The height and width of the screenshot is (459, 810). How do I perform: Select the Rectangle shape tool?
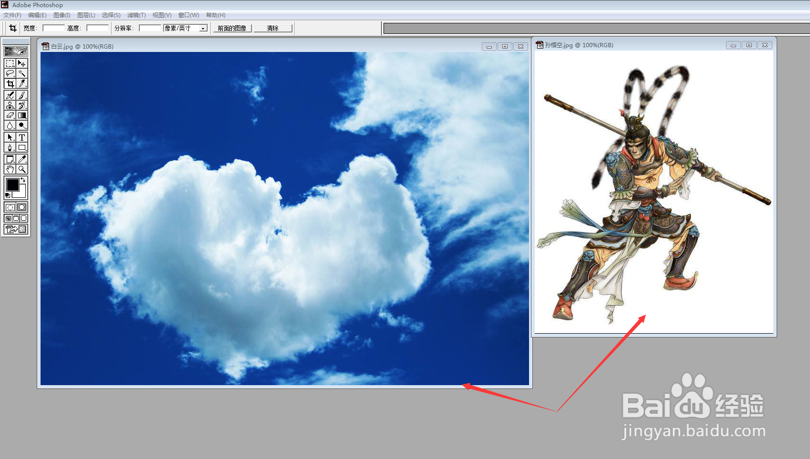[x=22, y=147]
